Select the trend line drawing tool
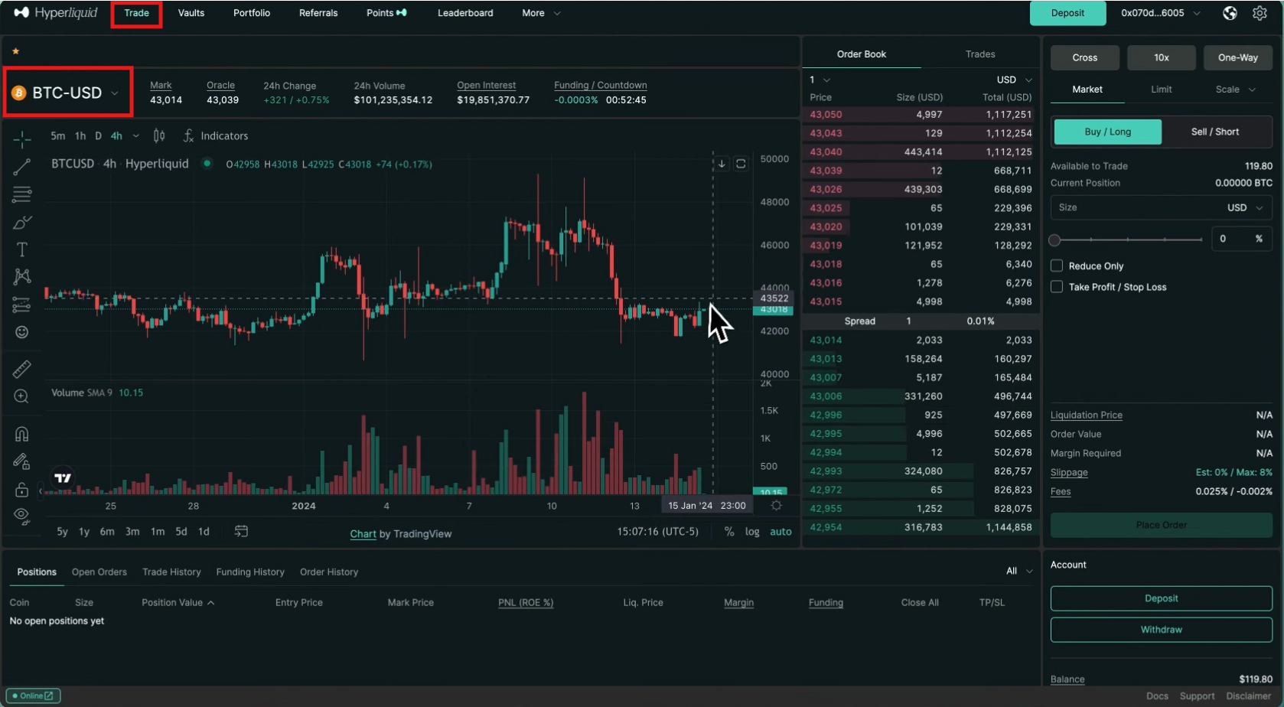The image size is (1284, 707). tap(22, 166)
